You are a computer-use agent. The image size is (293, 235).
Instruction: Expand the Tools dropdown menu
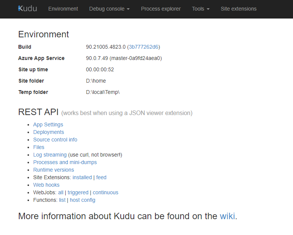201,9
